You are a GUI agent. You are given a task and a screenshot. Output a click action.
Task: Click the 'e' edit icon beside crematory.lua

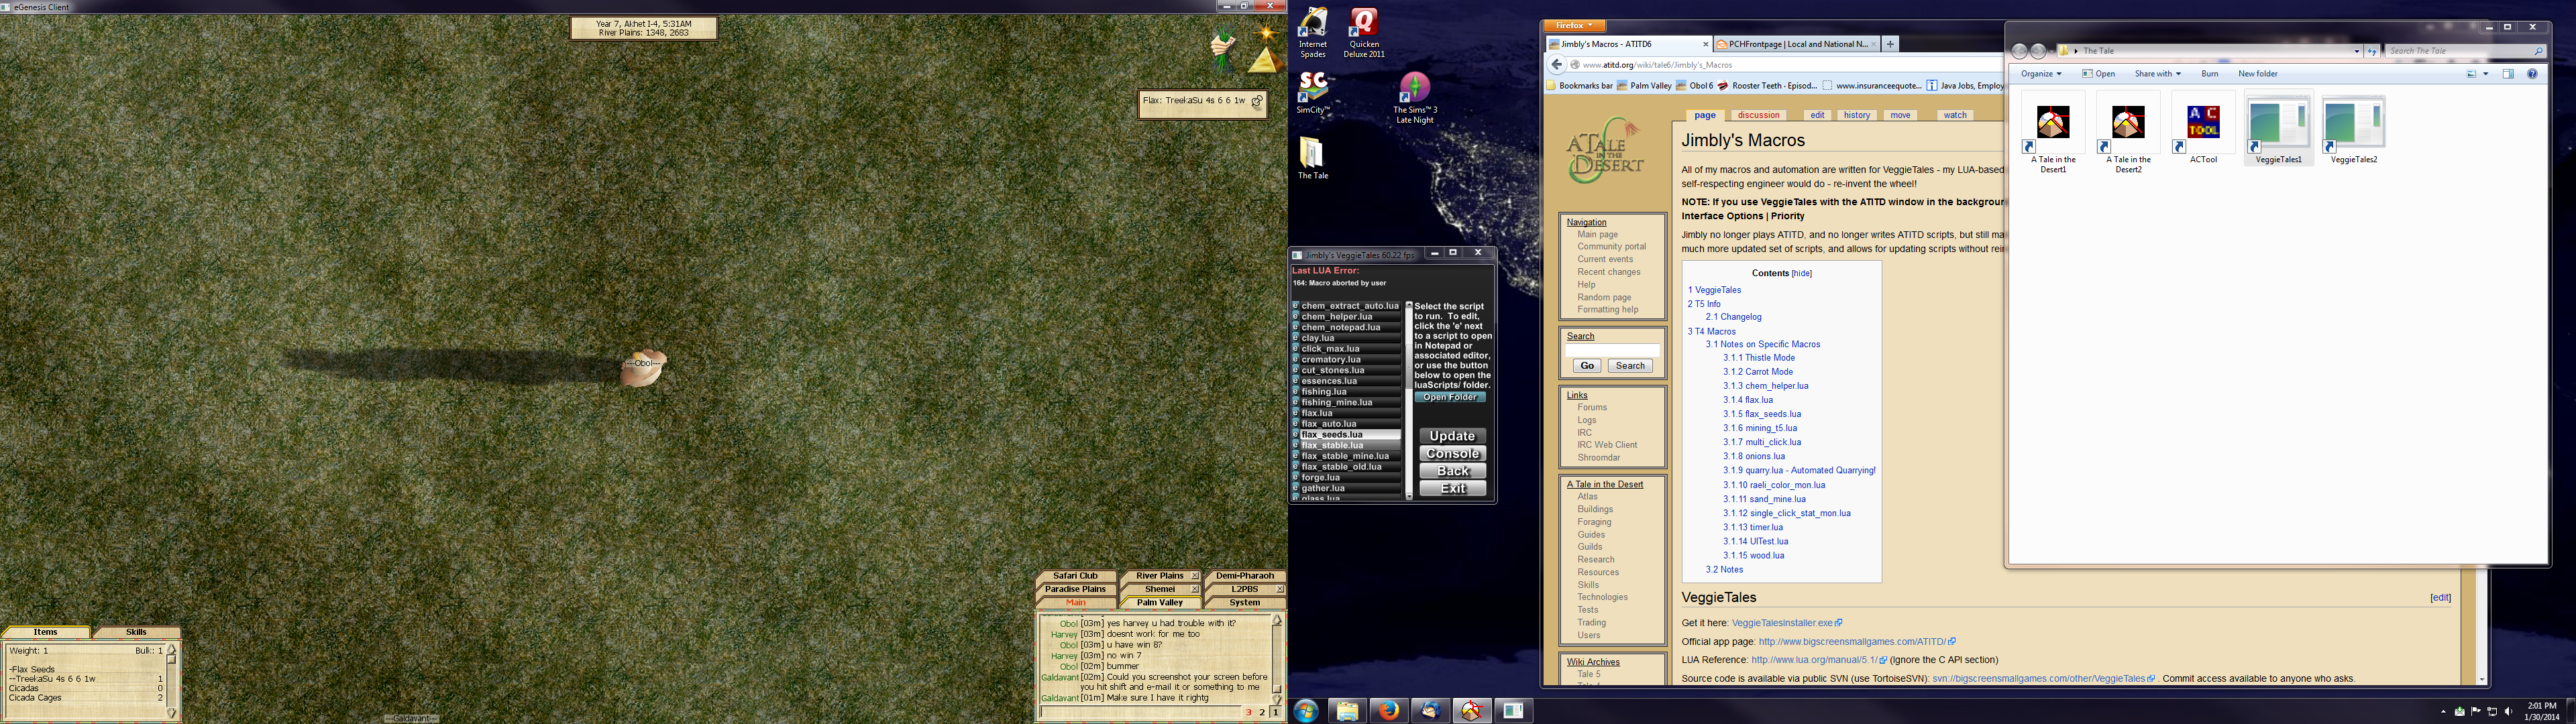tap(1295, 359)
